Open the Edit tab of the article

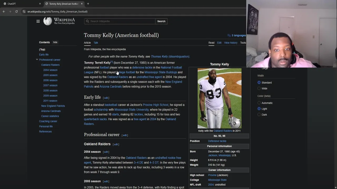[x=219, y=43]
